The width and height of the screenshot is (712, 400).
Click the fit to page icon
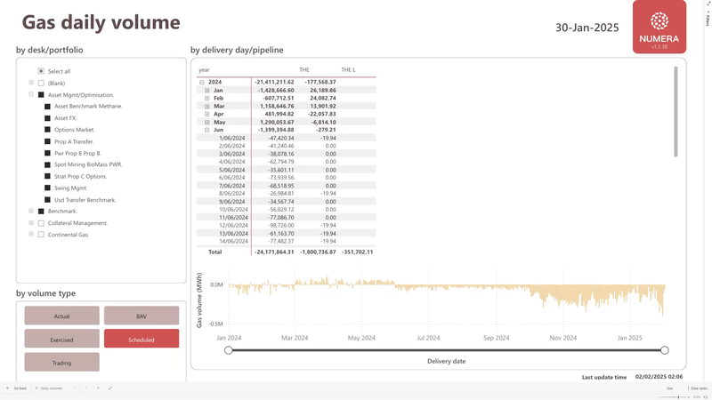point(707,396)
